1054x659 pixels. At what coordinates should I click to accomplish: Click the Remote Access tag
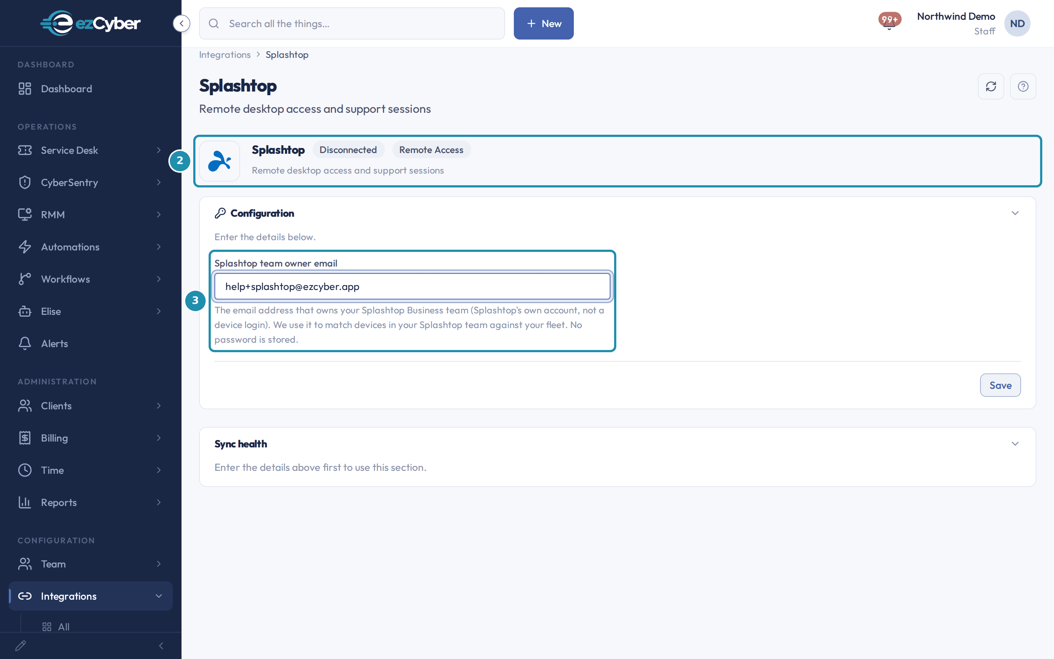point(431,150)
